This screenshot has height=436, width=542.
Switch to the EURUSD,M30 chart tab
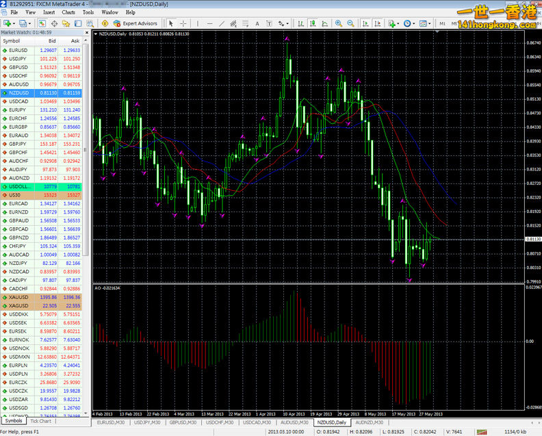coord(111,422)
